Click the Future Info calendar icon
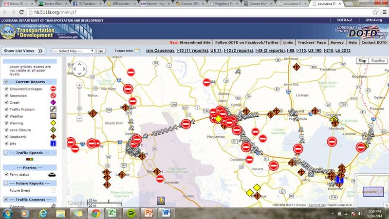Viewport: 389px width, 219px height. [x=137, y=51]
